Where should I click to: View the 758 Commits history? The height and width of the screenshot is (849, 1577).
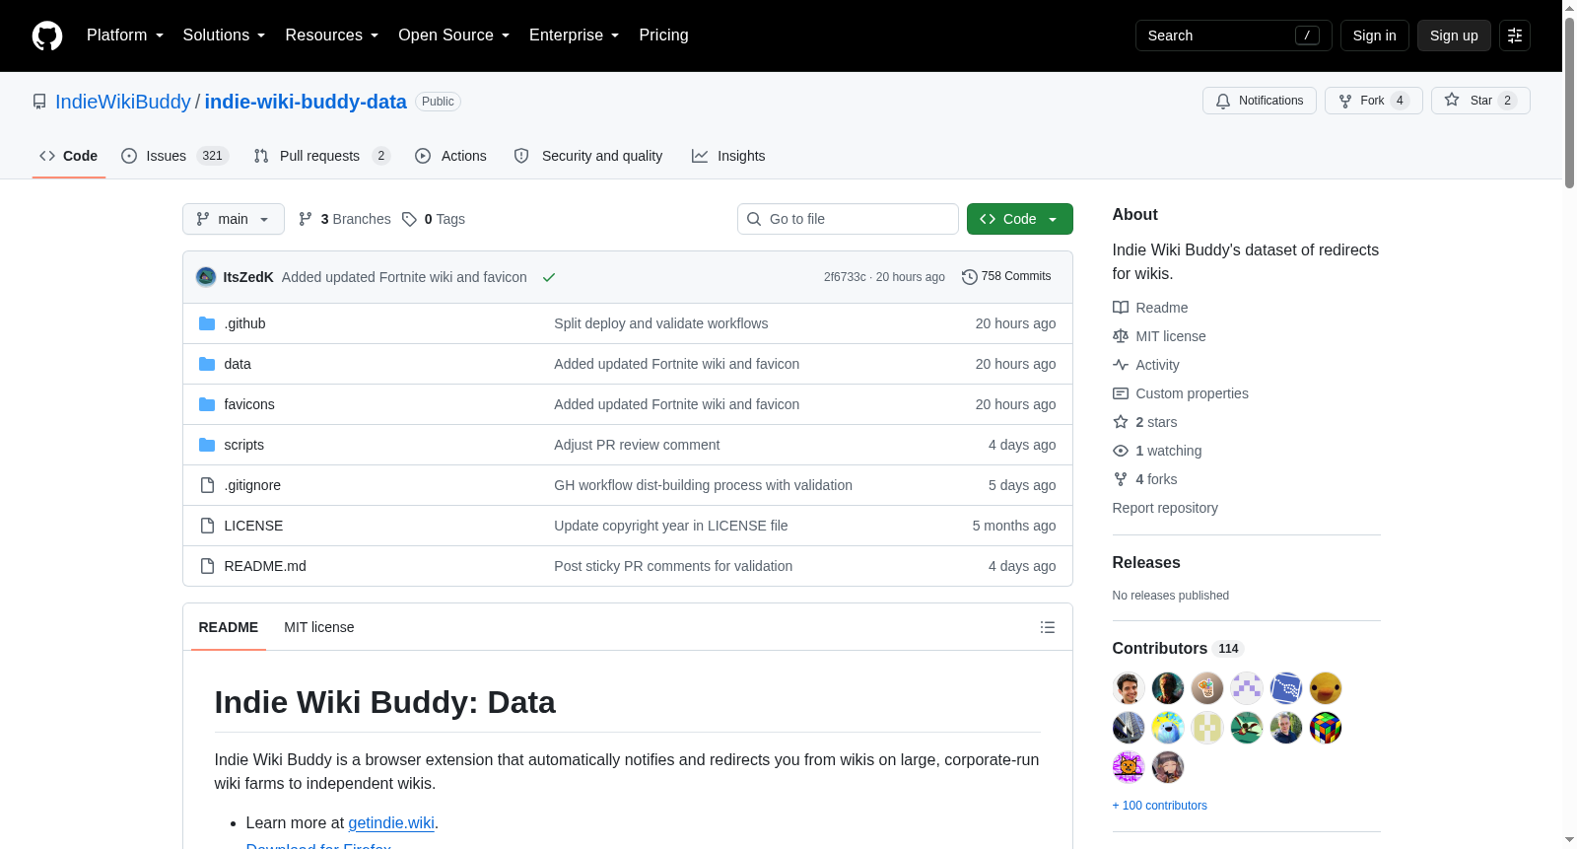(x=1006, y=276)
